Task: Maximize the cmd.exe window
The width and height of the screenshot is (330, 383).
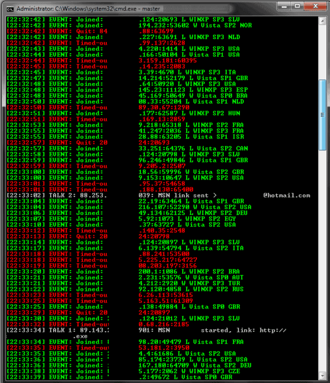Action: [297, 6]
